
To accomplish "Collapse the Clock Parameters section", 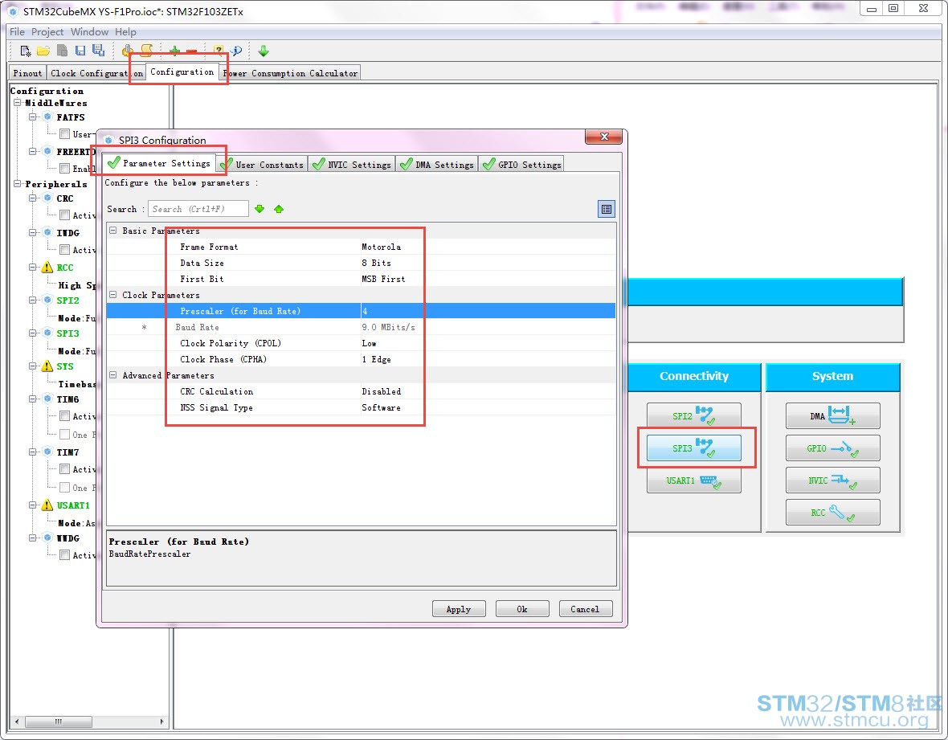I will click(x=113, y=294).
